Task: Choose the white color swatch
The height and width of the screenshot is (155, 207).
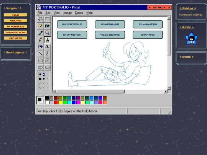Action: (x=47, y=103)
